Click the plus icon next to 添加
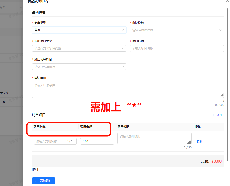 click(213, 115)
